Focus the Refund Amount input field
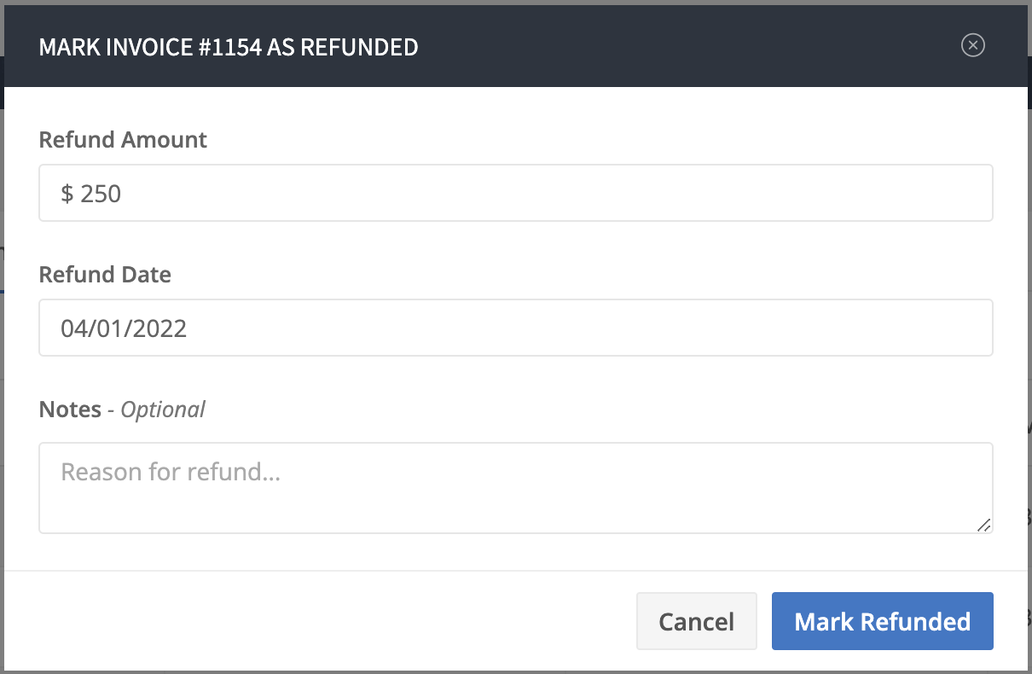This screenshot has width=1032, height=674. pyautogui.click(x=515, y=193)
